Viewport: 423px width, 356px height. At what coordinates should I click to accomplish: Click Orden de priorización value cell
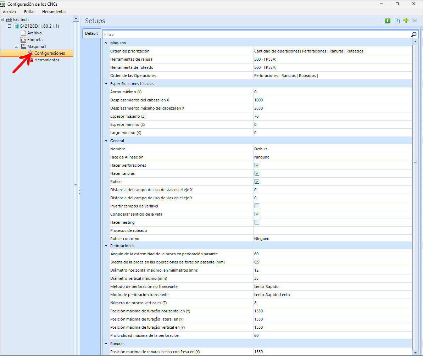332,51
